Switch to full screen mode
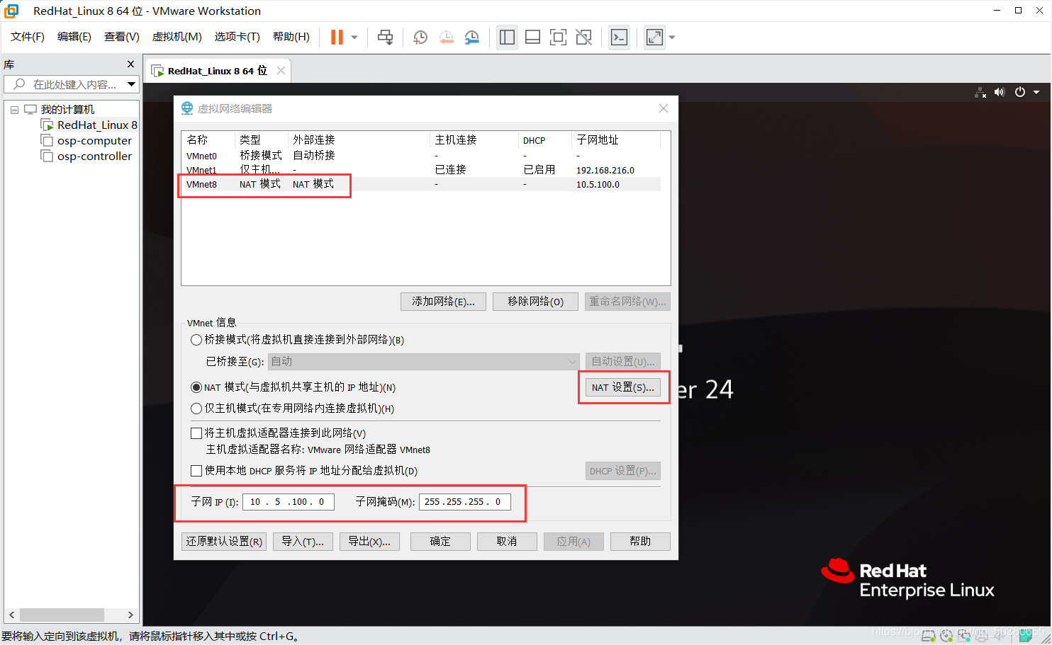The height and width of the screenshot is (645, 1052). [x=558, y=38]
